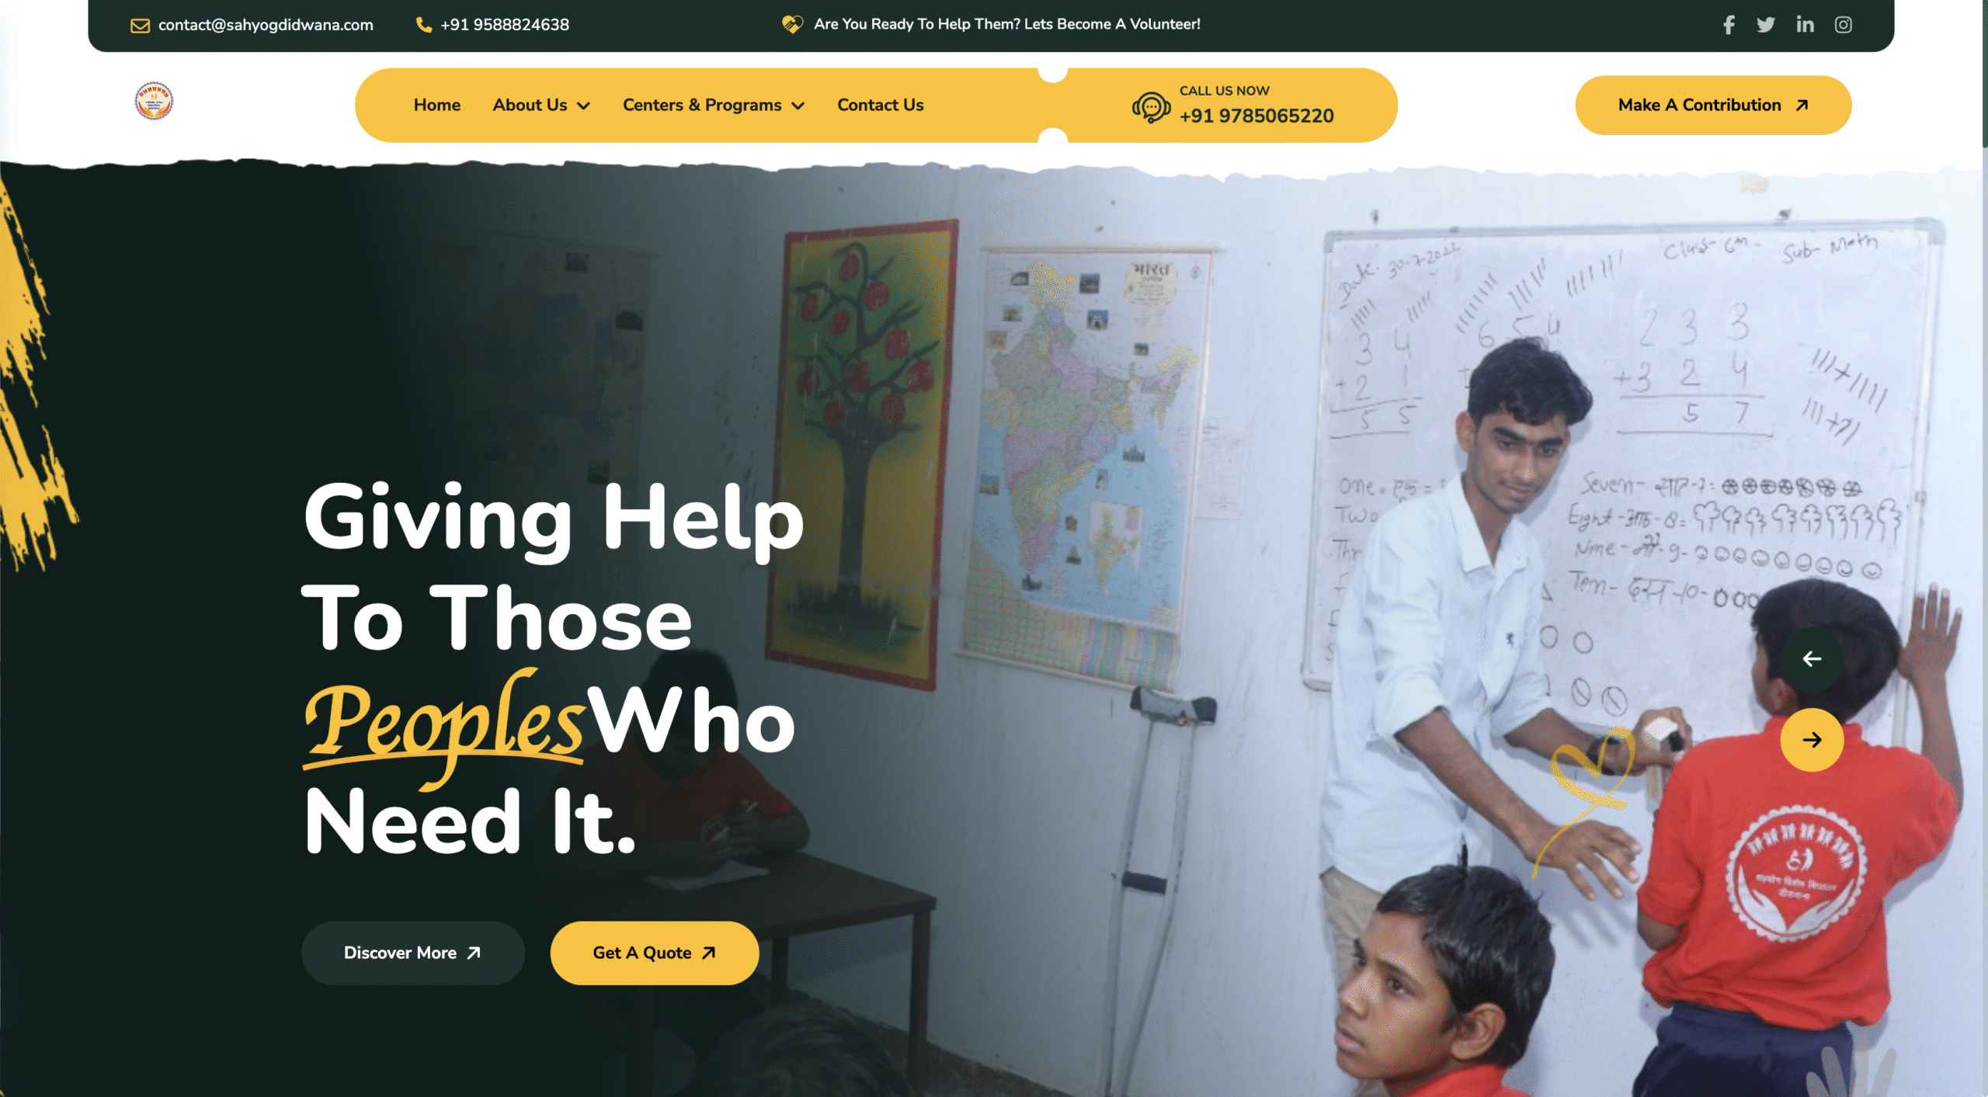Go to previous slide with left arrow
Viewport: 1988px width, 1097px height.
[1812, 659]
